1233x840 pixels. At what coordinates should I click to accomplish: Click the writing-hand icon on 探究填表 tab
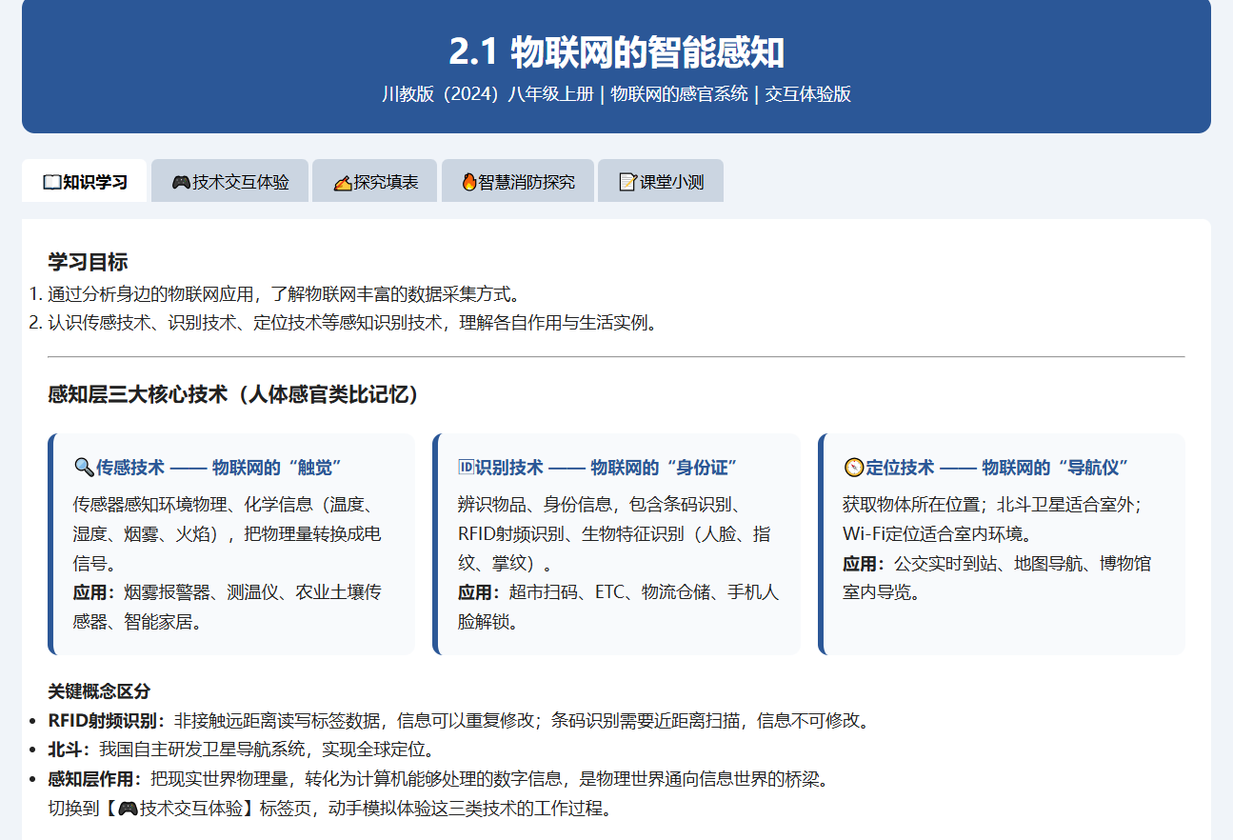click(x=343, y=182)
